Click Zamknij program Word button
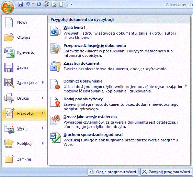Viewport: 193px width, 177px height. [x=166, y=172]
